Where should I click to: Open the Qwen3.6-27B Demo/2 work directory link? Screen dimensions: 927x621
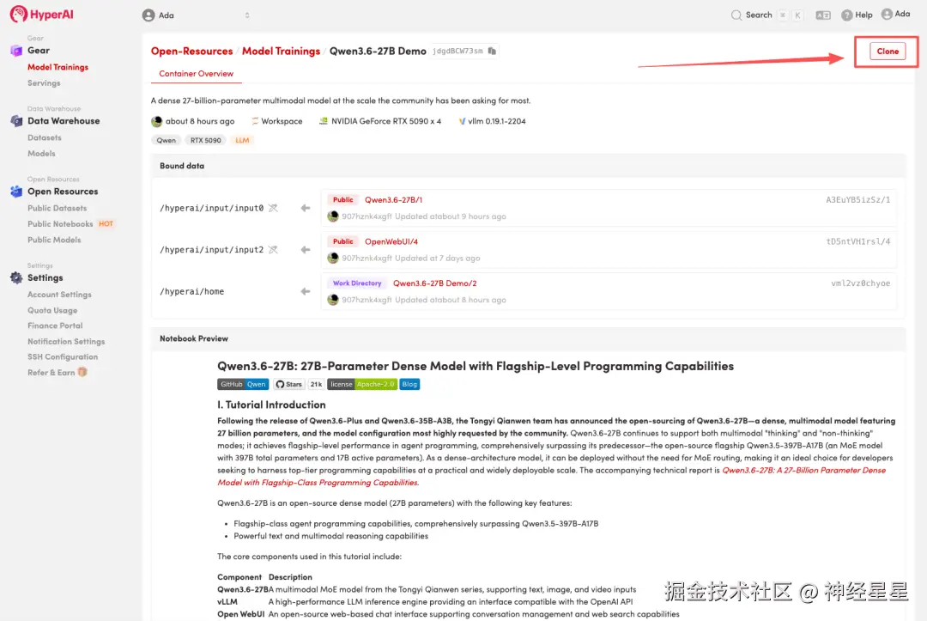[434, 283]
